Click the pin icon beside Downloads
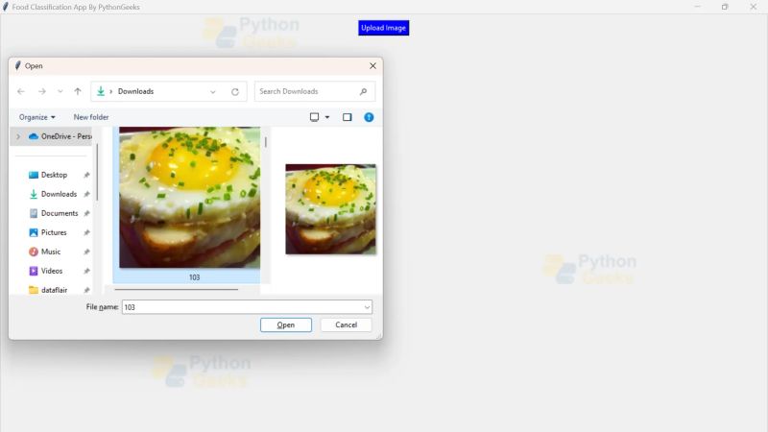This screenshot has height=432, width=768. tap(86, 194)
